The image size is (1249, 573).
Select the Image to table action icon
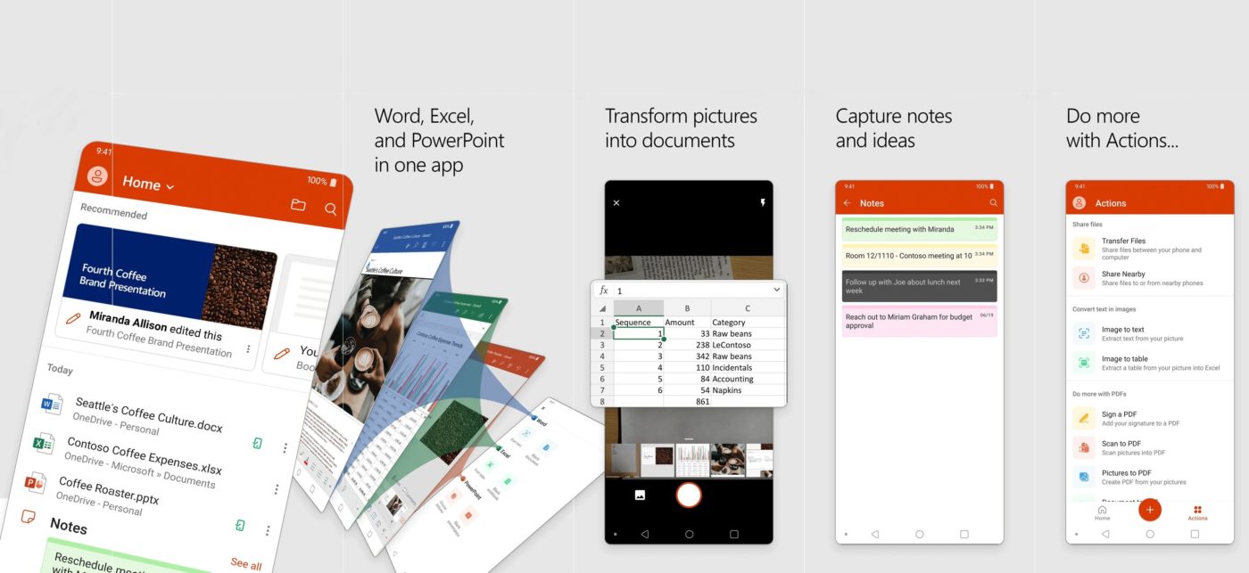1083,363
